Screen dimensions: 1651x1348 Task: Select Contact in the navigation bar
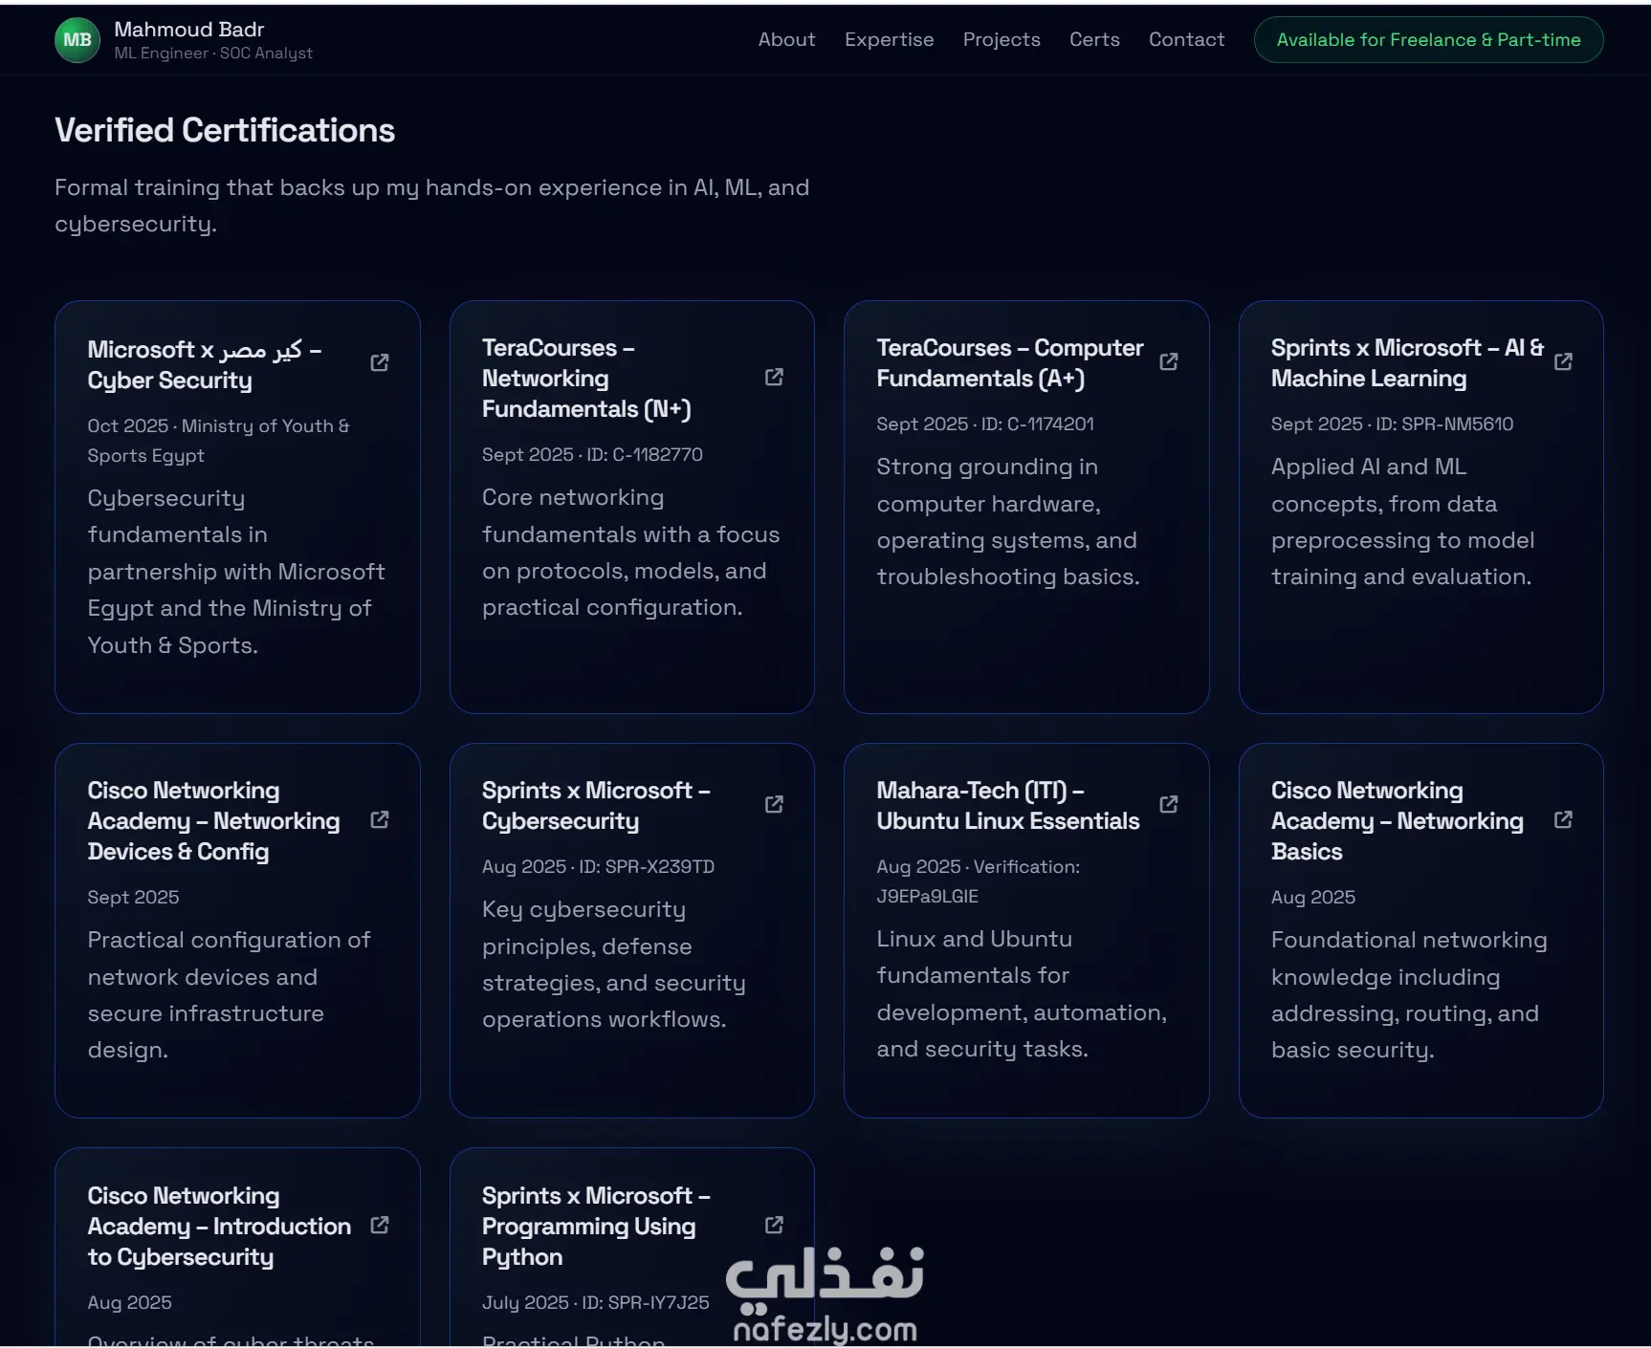(1186, 39)
